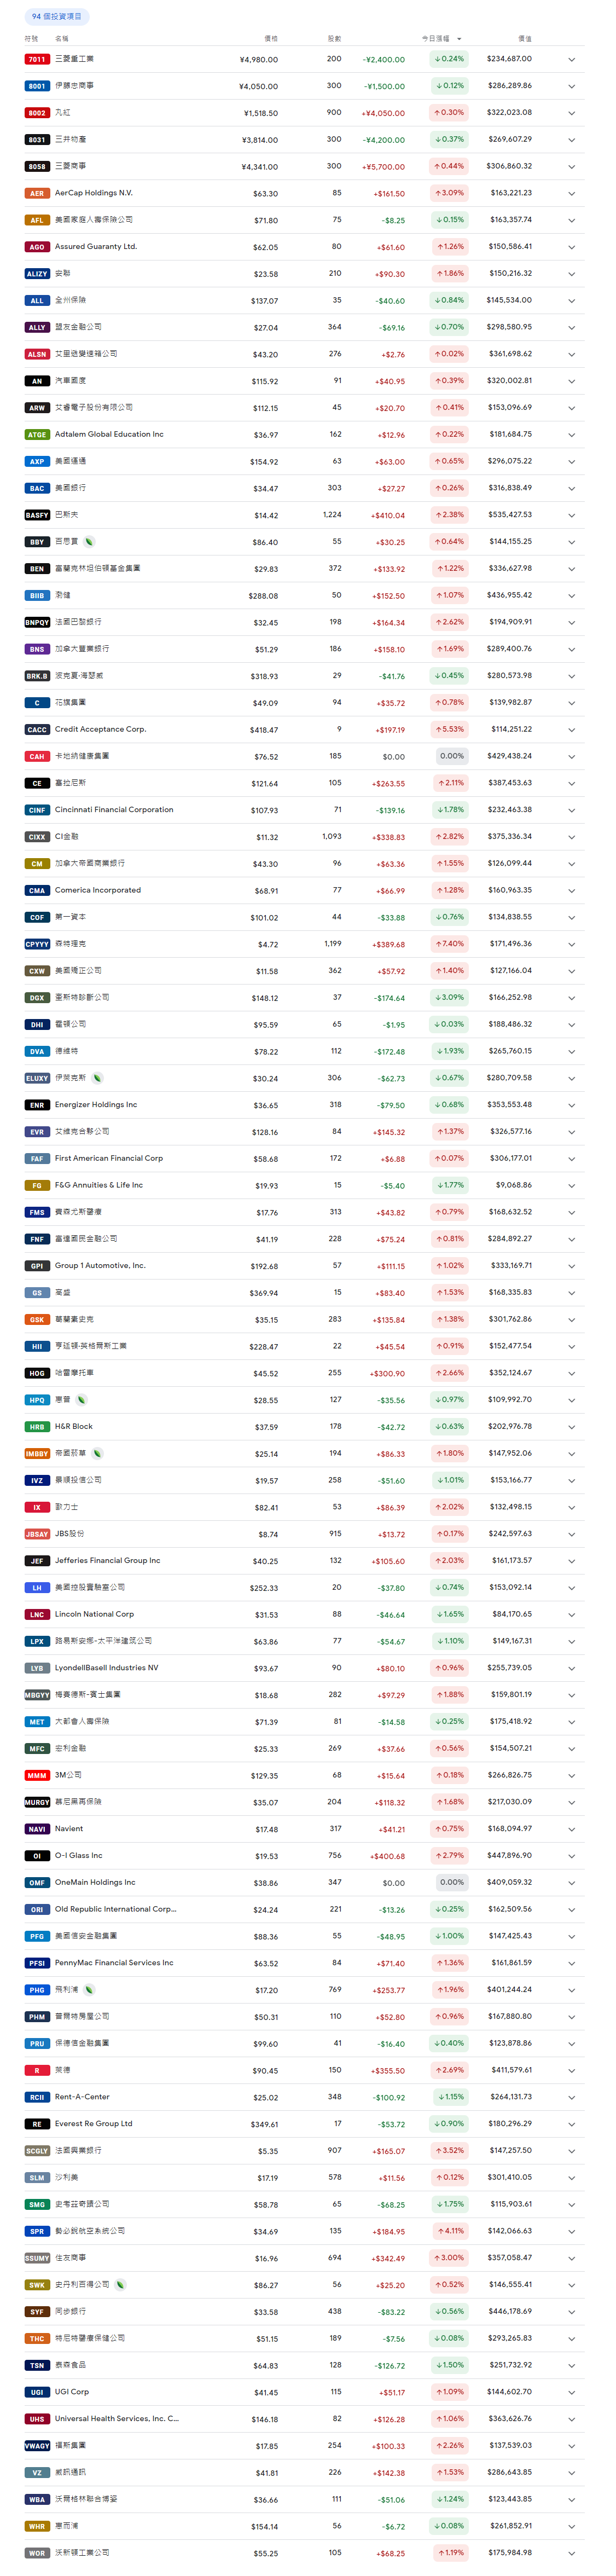
Task: Click the $369.94 price for GS
Action: tap(264, 1294)
